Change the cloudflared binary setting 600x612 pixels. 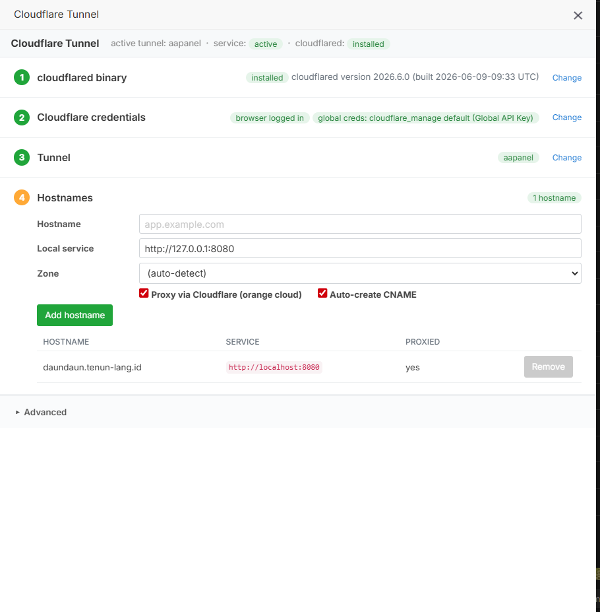[x=567, y=78]
